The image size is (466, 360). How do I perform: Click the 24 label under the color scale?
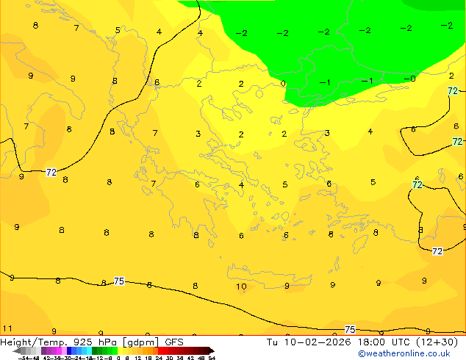coord(159,358)
